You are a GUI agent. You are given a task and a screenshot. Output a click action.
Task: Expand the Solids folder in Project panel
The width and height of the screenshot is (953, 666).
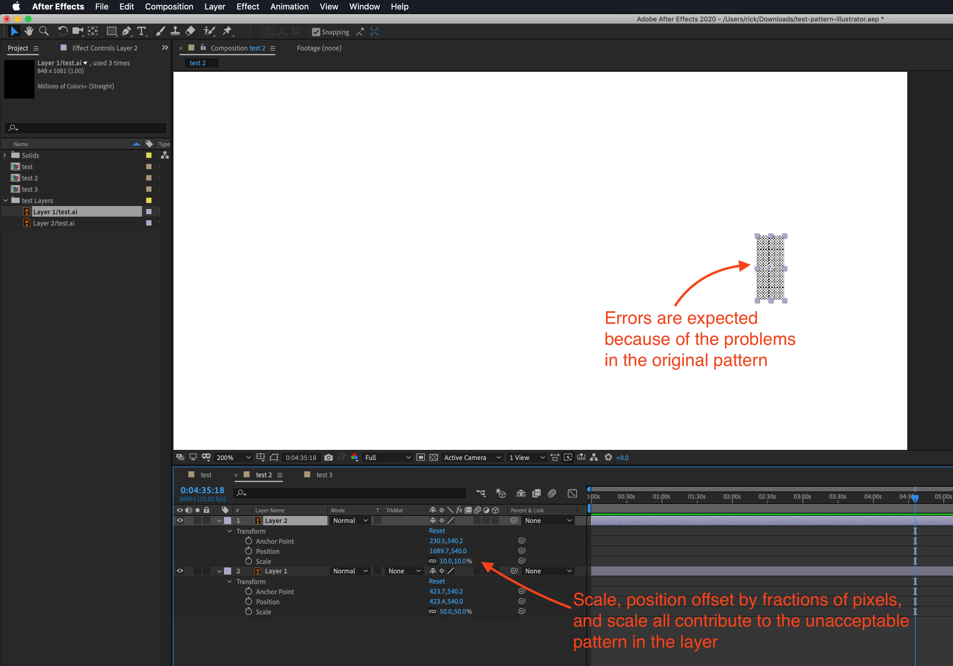point(5,155)
